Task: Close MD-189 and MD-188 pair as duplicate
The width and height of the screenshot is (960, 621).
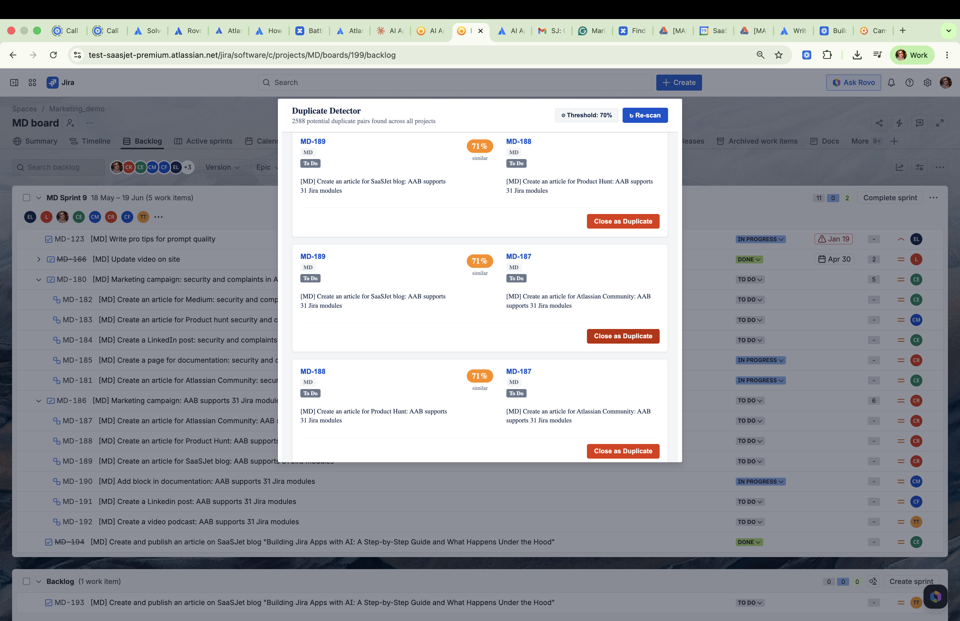Action: (x=623, y=221)
